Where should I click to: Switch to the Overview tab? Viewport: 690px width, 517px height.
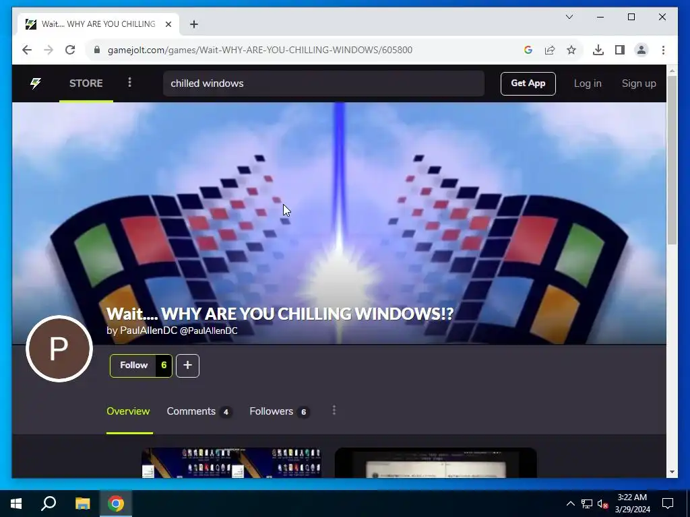point(128,411)
